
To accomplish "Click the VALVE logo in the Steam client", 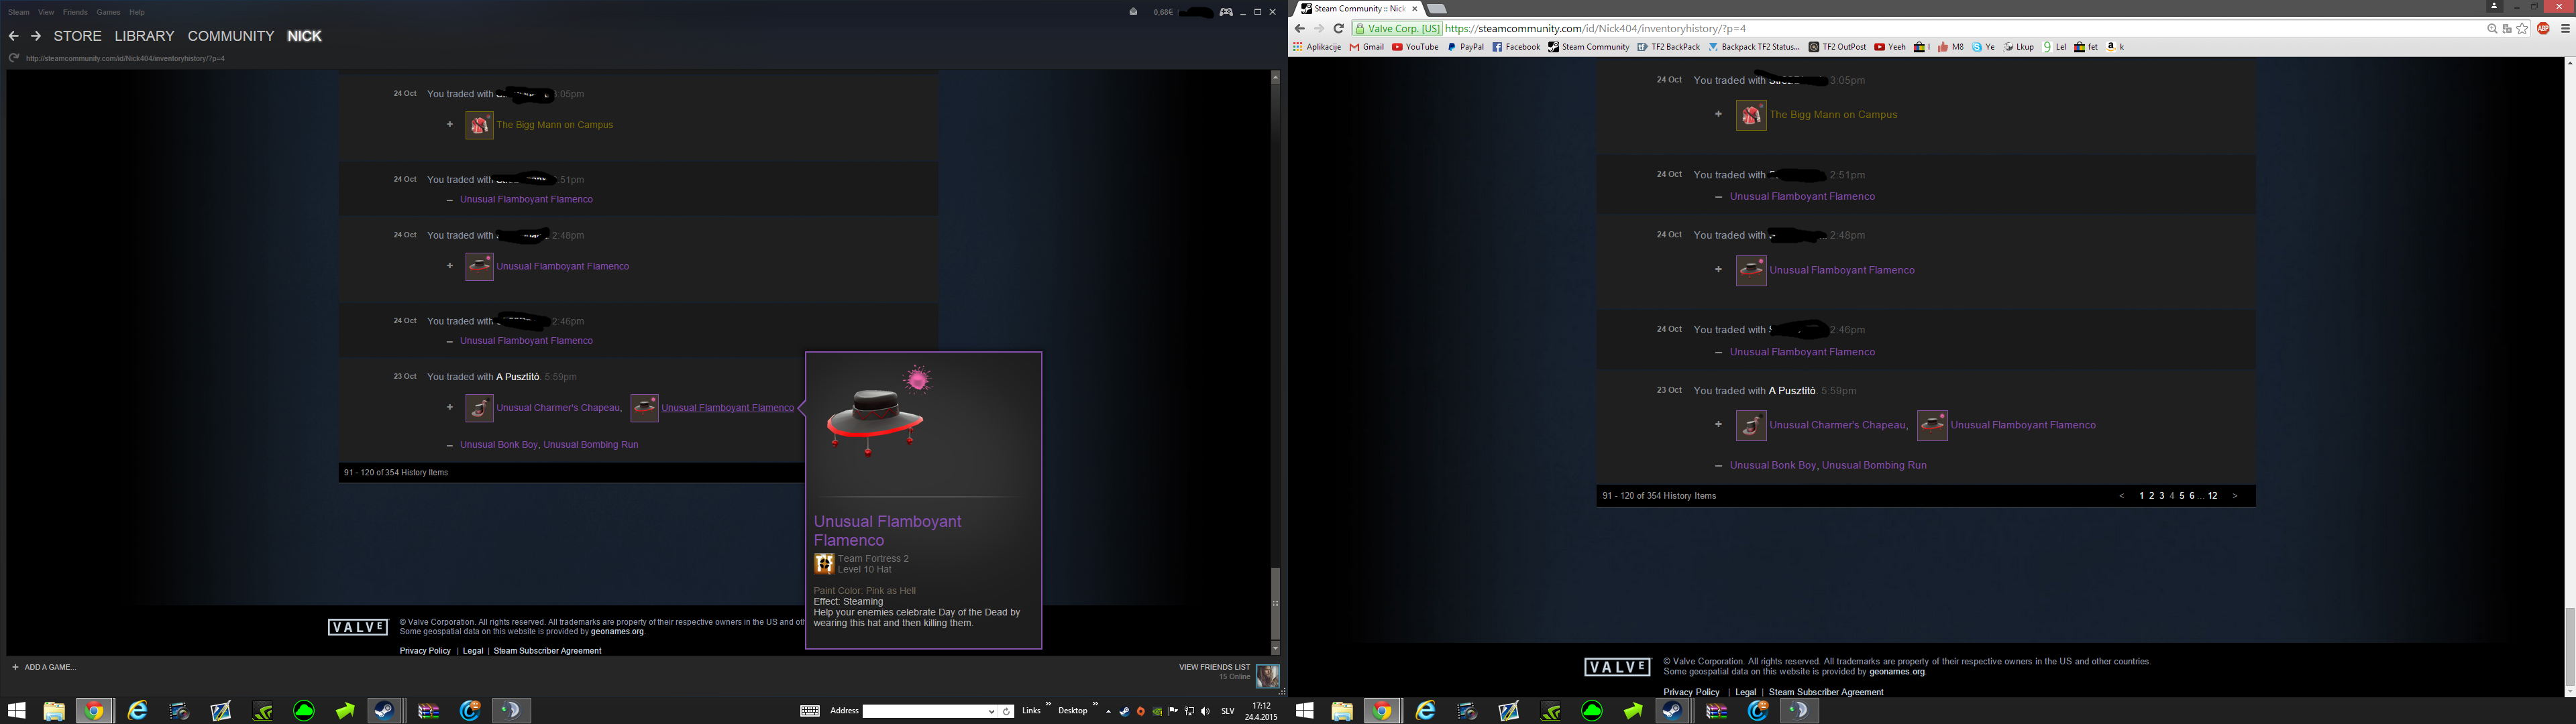I will pos(358,627).
